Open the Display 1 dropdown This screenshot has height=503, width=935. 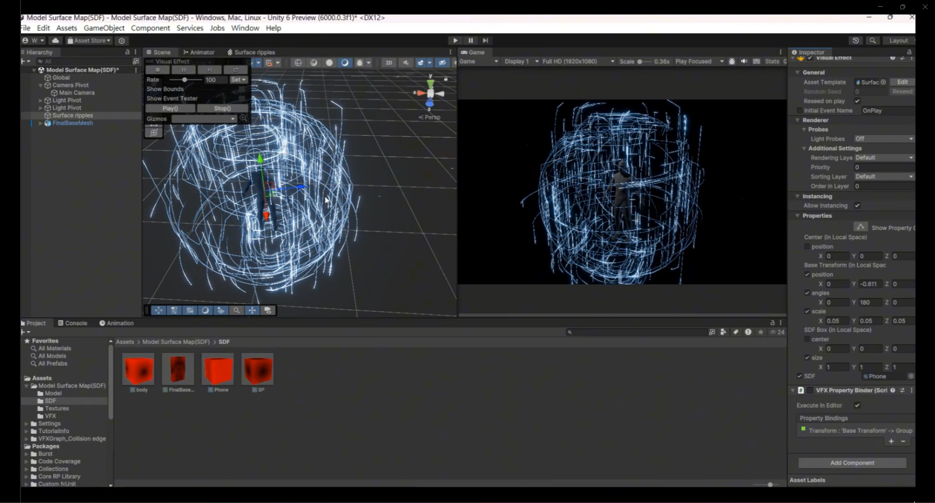(521, 61)
